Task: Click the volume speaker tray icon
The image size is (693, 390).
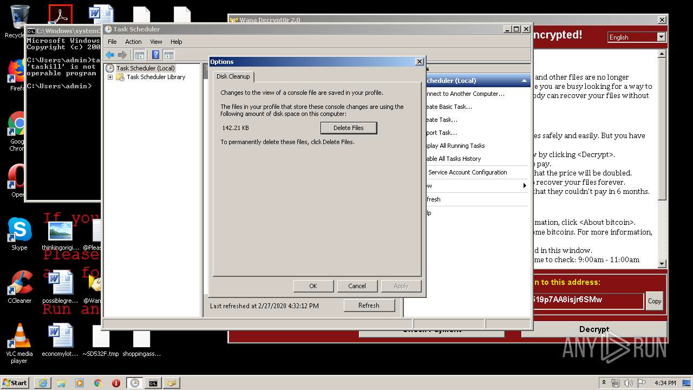Action: 629,383
